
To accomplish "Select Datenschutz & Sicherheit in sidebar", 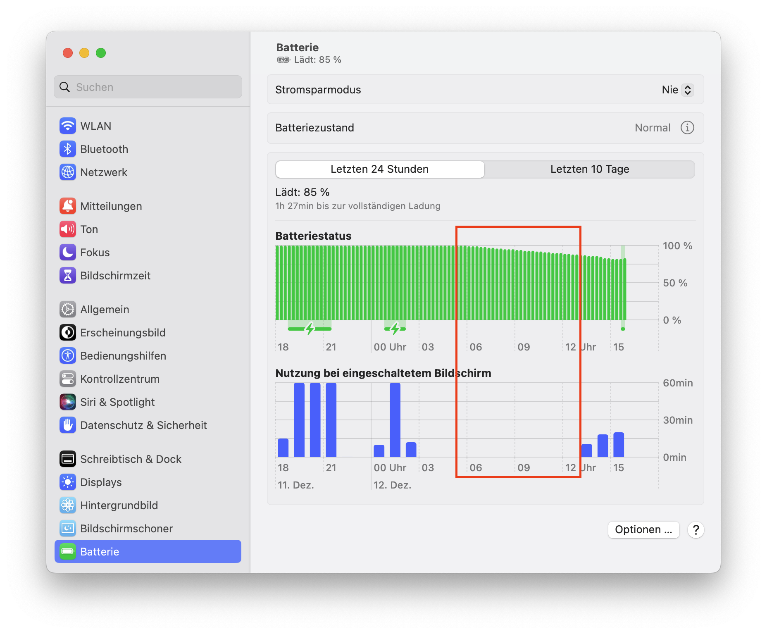I will tap(143, 425).
